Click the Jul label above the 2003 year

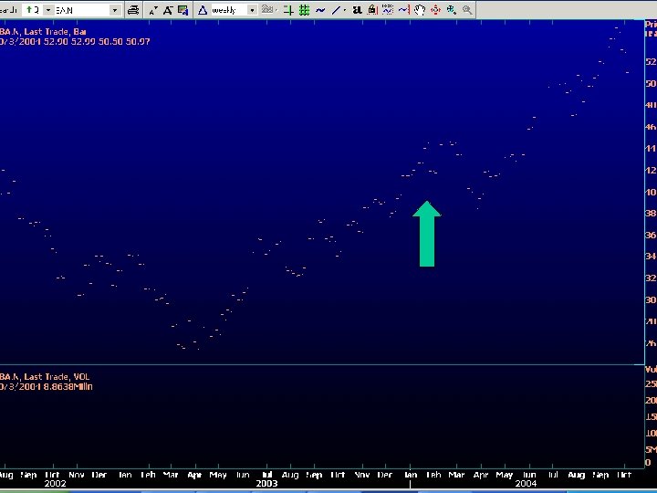point(266,475)
